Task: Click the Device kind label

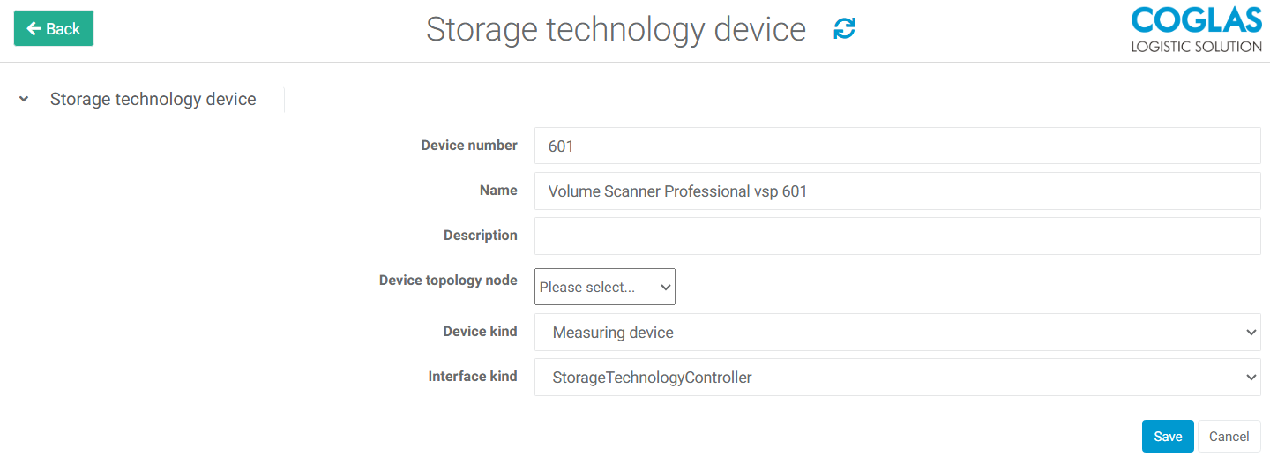Action: click(480, 332)
